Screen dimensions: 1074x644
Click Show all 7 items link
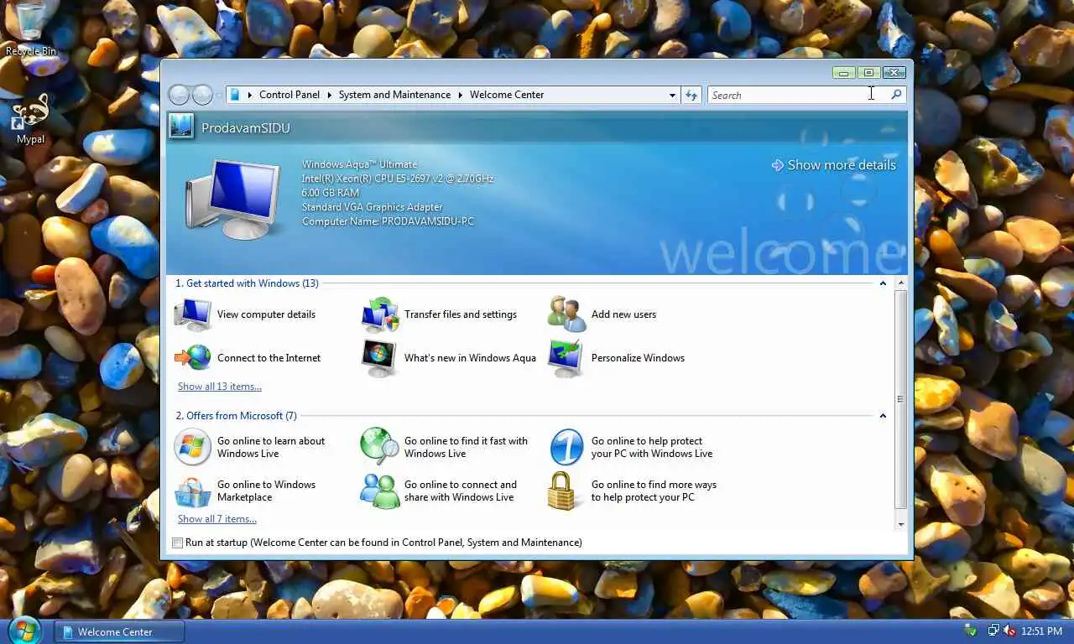pos(217,519)
